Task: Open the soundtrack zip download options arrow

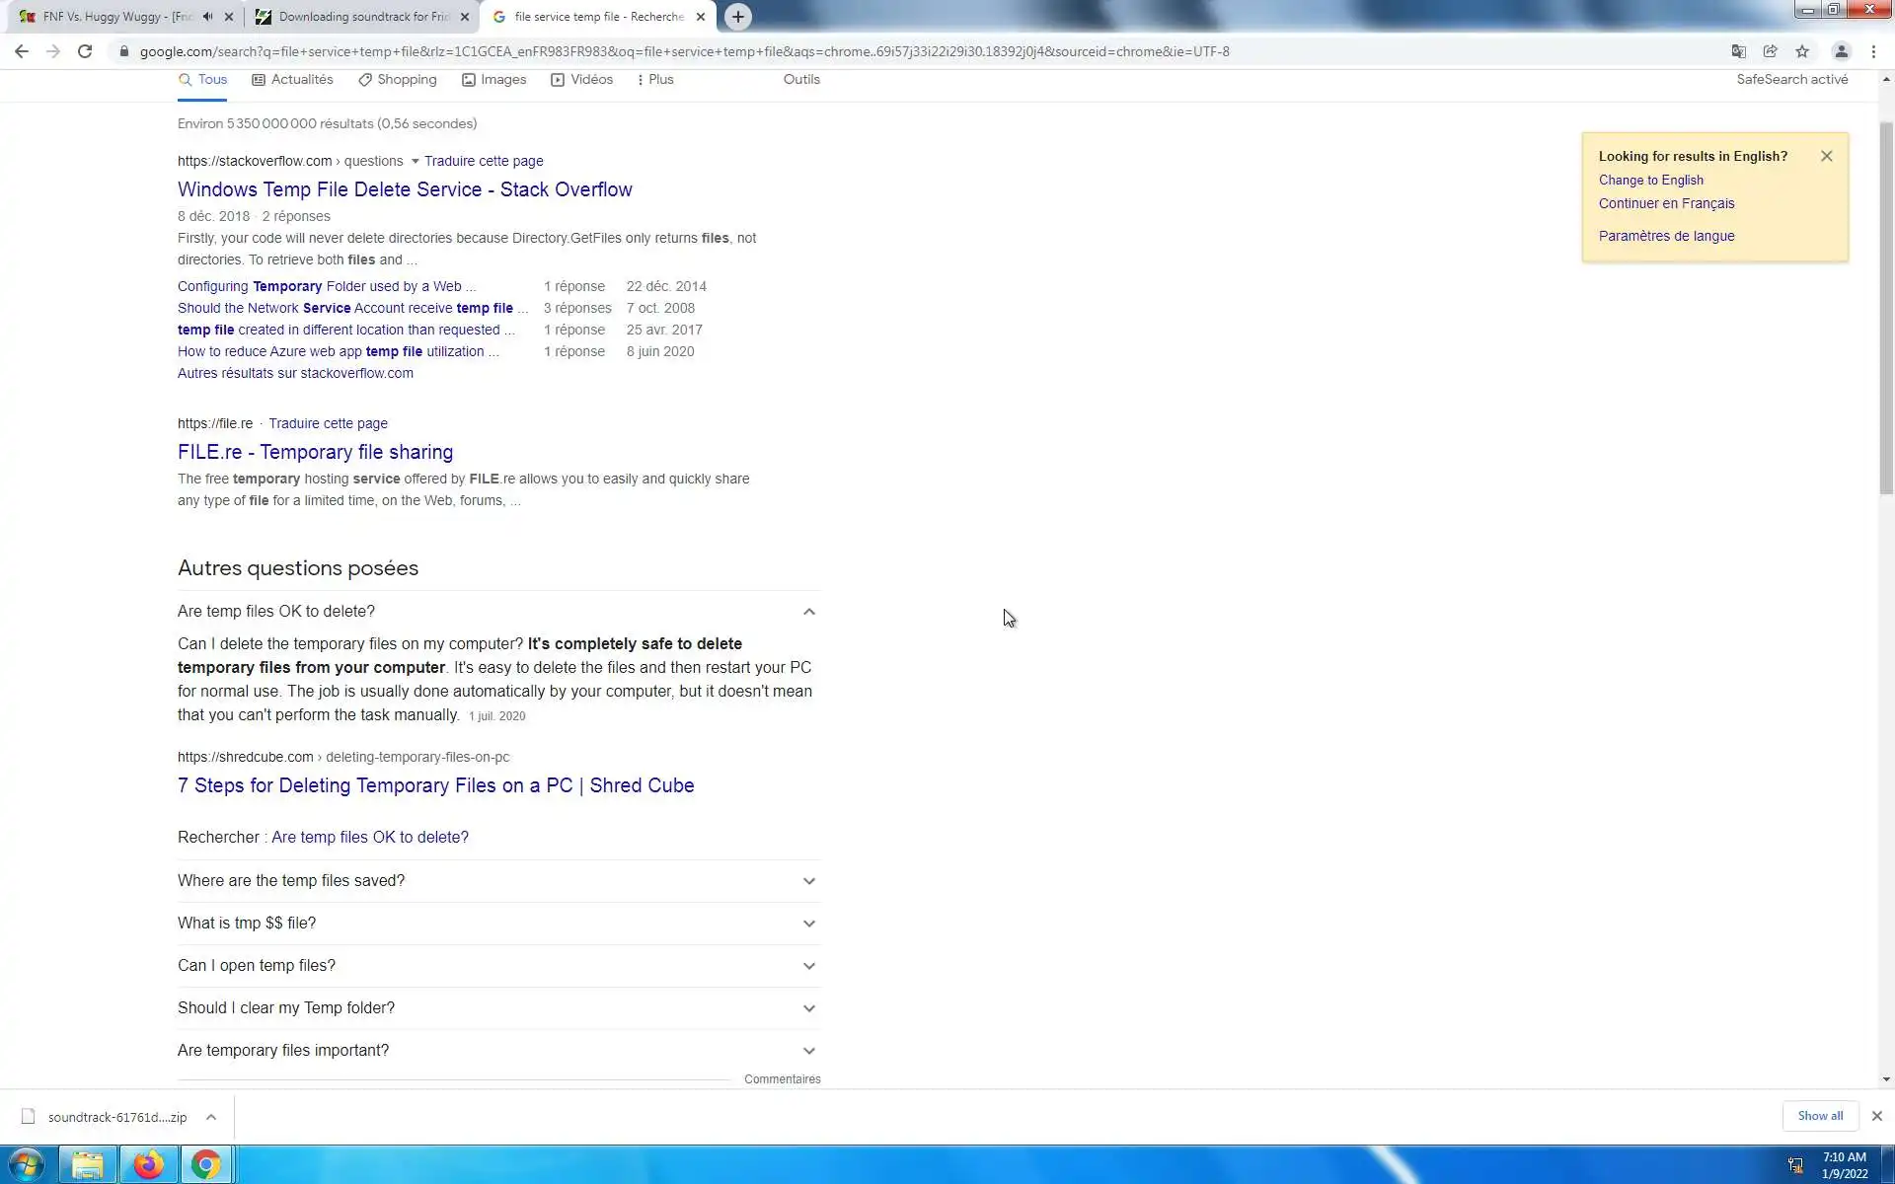Action: 210,1117
